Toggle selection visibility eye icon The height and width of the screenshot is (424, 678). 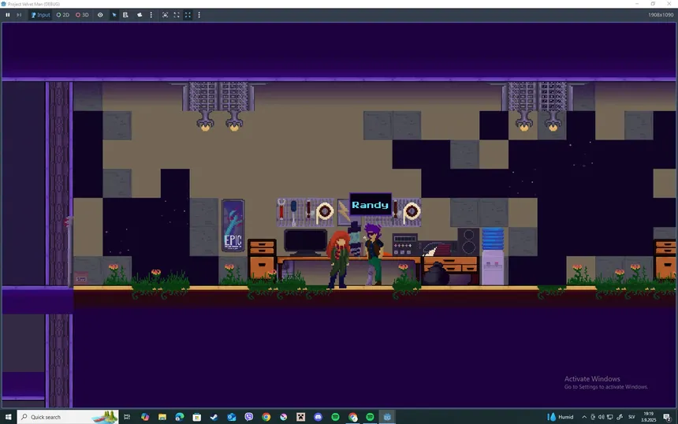(100, 15)
